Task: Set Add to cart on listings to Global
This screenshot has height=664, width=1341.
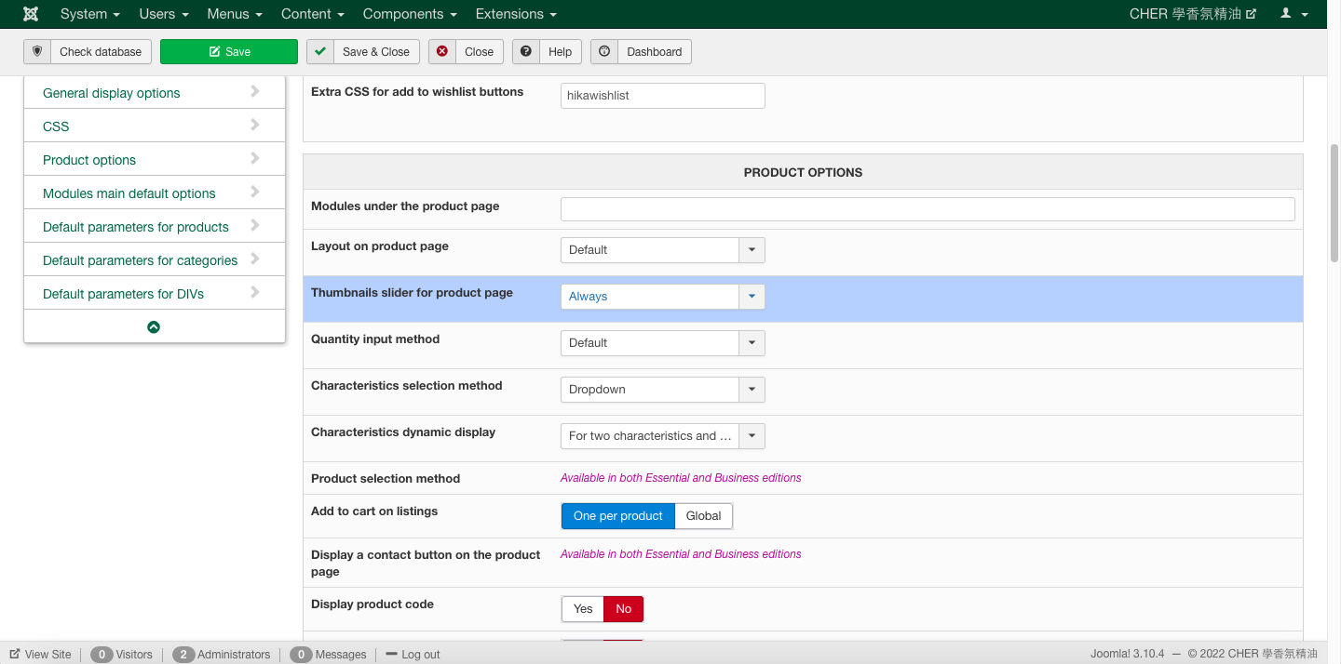Action: [x=703, y=516]
